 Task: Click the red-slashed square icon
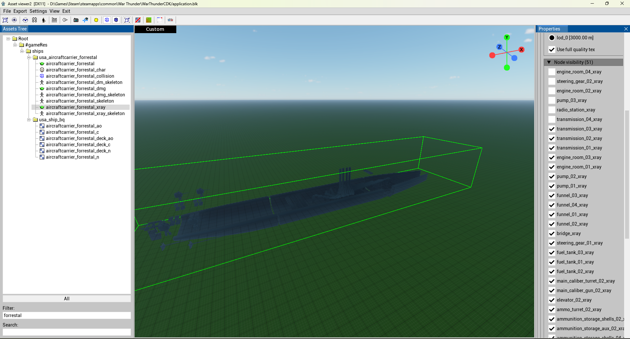138,20
